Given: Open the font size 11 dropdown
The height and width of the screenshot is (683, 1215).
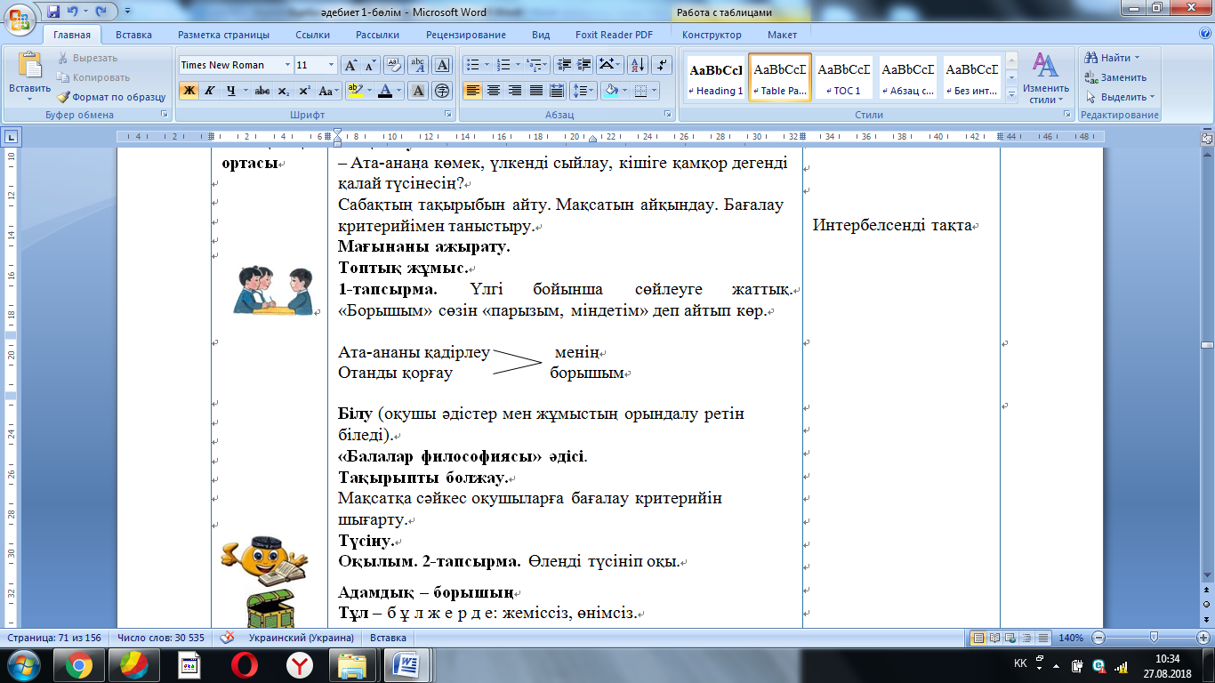Looking at the screenshot, I should [332, 65].
